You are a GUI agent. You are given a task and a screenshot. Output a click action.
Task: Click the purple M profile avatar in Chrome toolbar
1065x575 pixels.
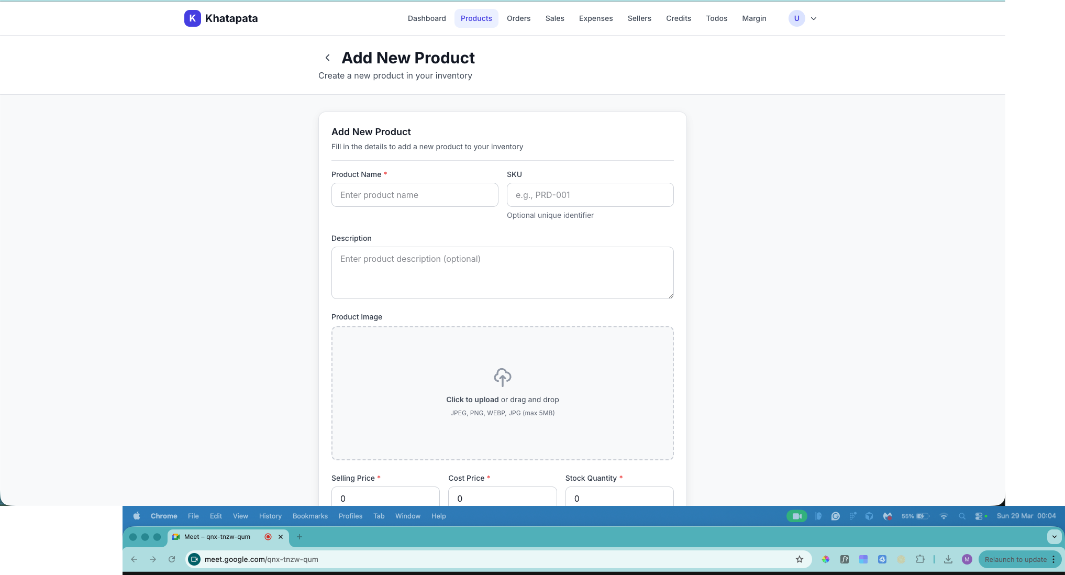click(x=967, y=559)
